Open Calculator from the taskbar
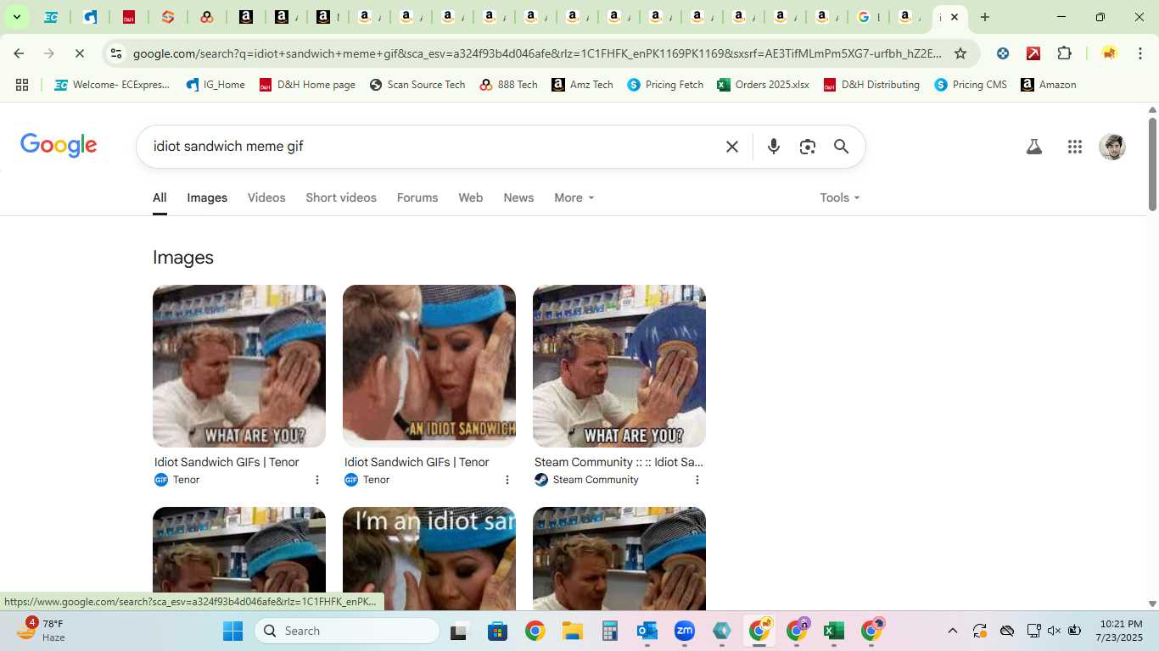This screenshot has width=1159, height=651. [609, 631]
